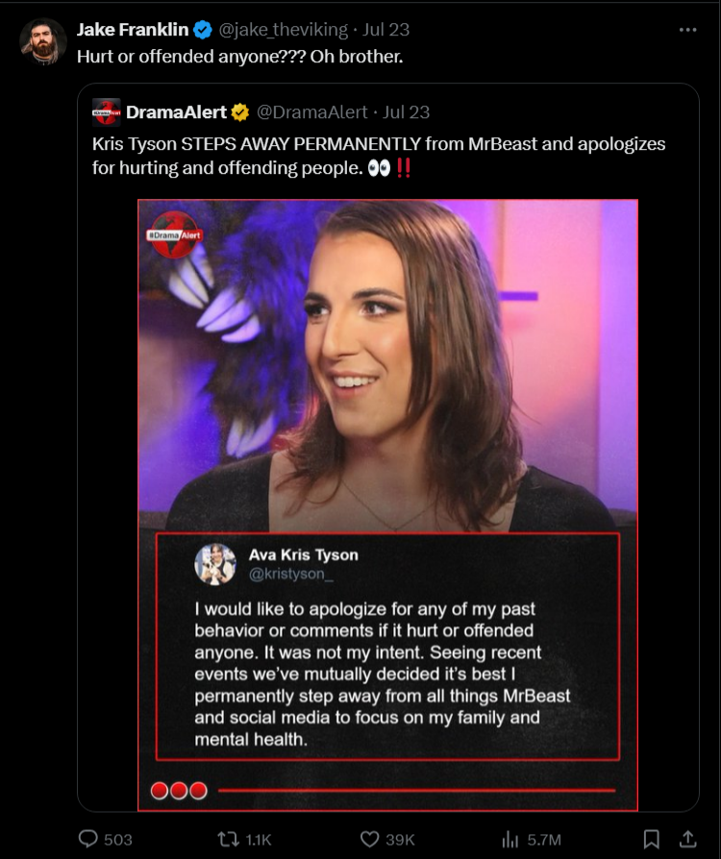
Task: Bookmark the tweet
Action: click(x=651, y=839)
